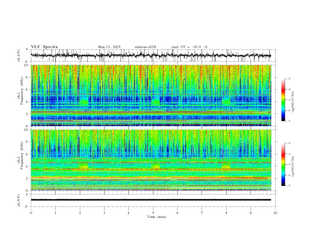310x239 pixels.
Task: Select the ch.1 "Frequency (kHz)" axis label
Action: [22, 91]
